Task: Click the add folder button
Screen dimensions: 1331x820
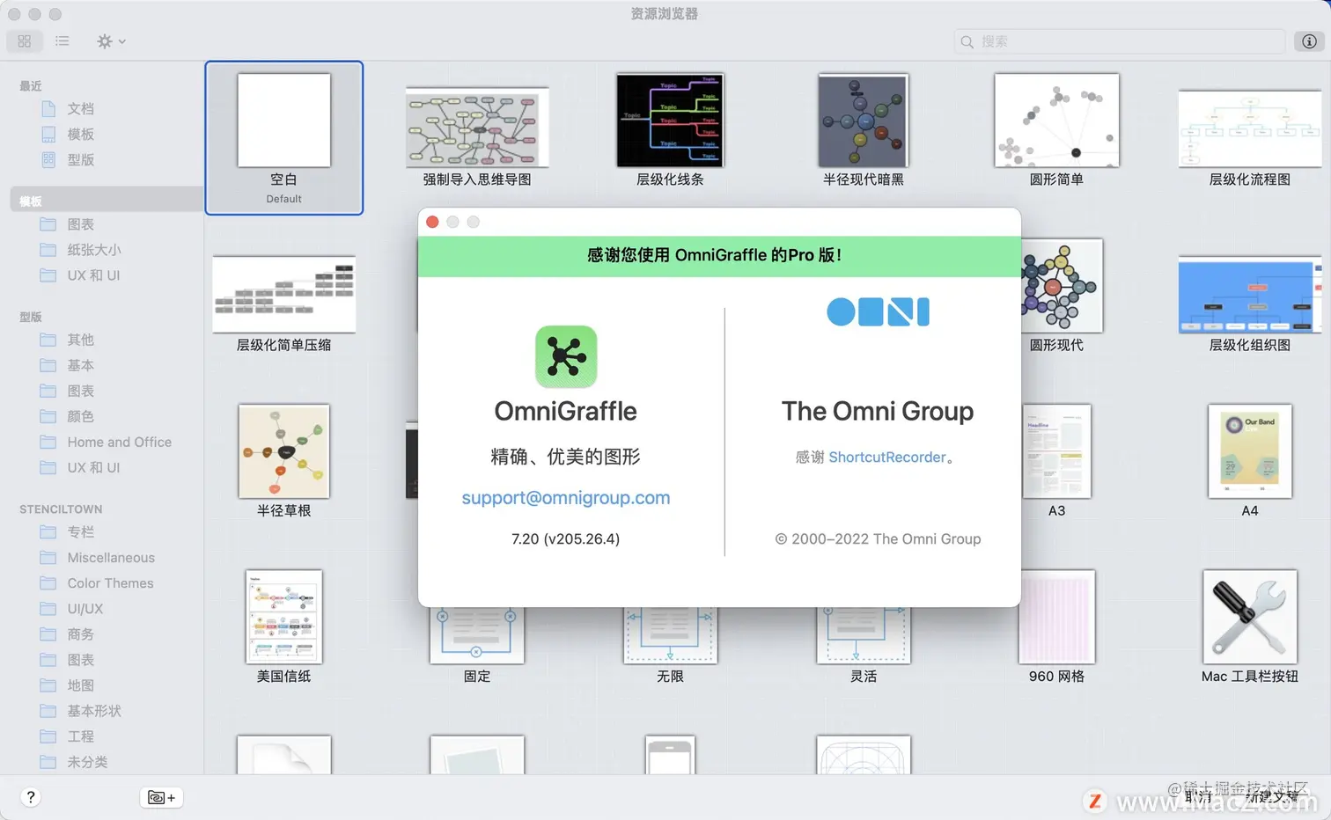Action: coord(162,797)
